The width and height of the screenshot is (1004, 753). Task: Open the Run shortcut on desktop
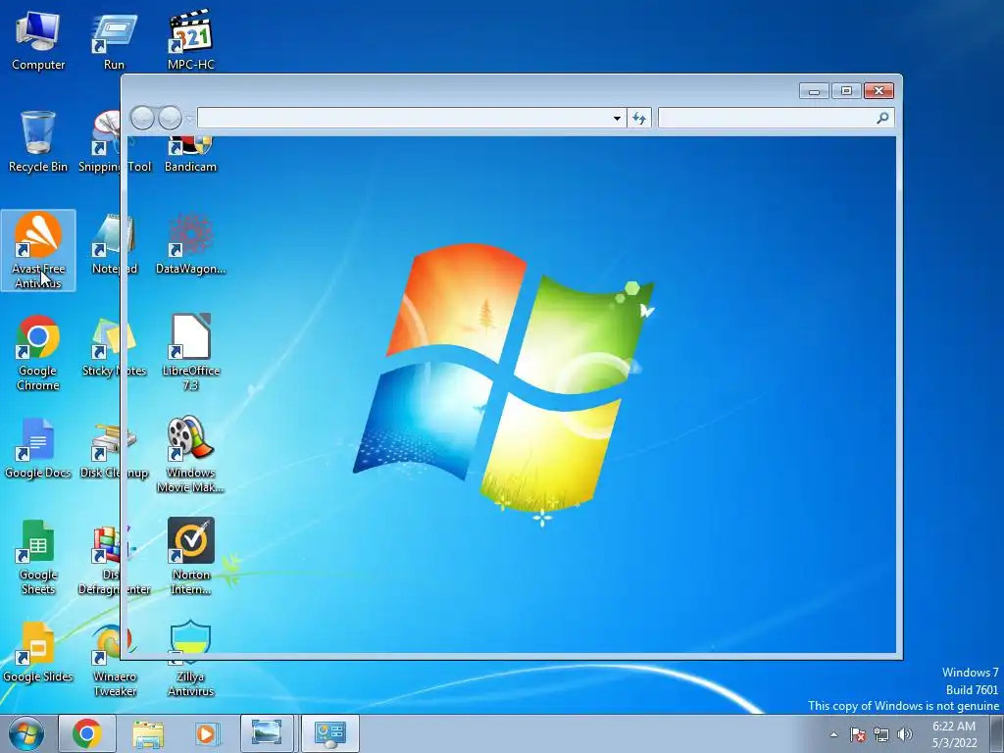pyautogui.click(x=114, y=39)
